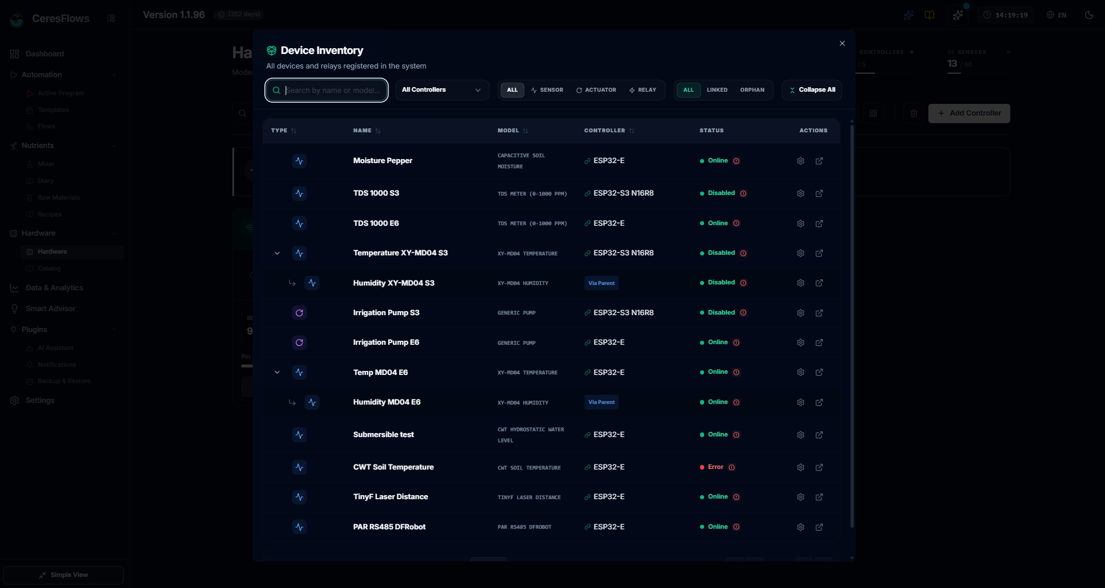The height and width of the screenshot is (588, 1105).
Task: Open settings gear for Moisture Pepper row
Action: (x=801, y=161)
